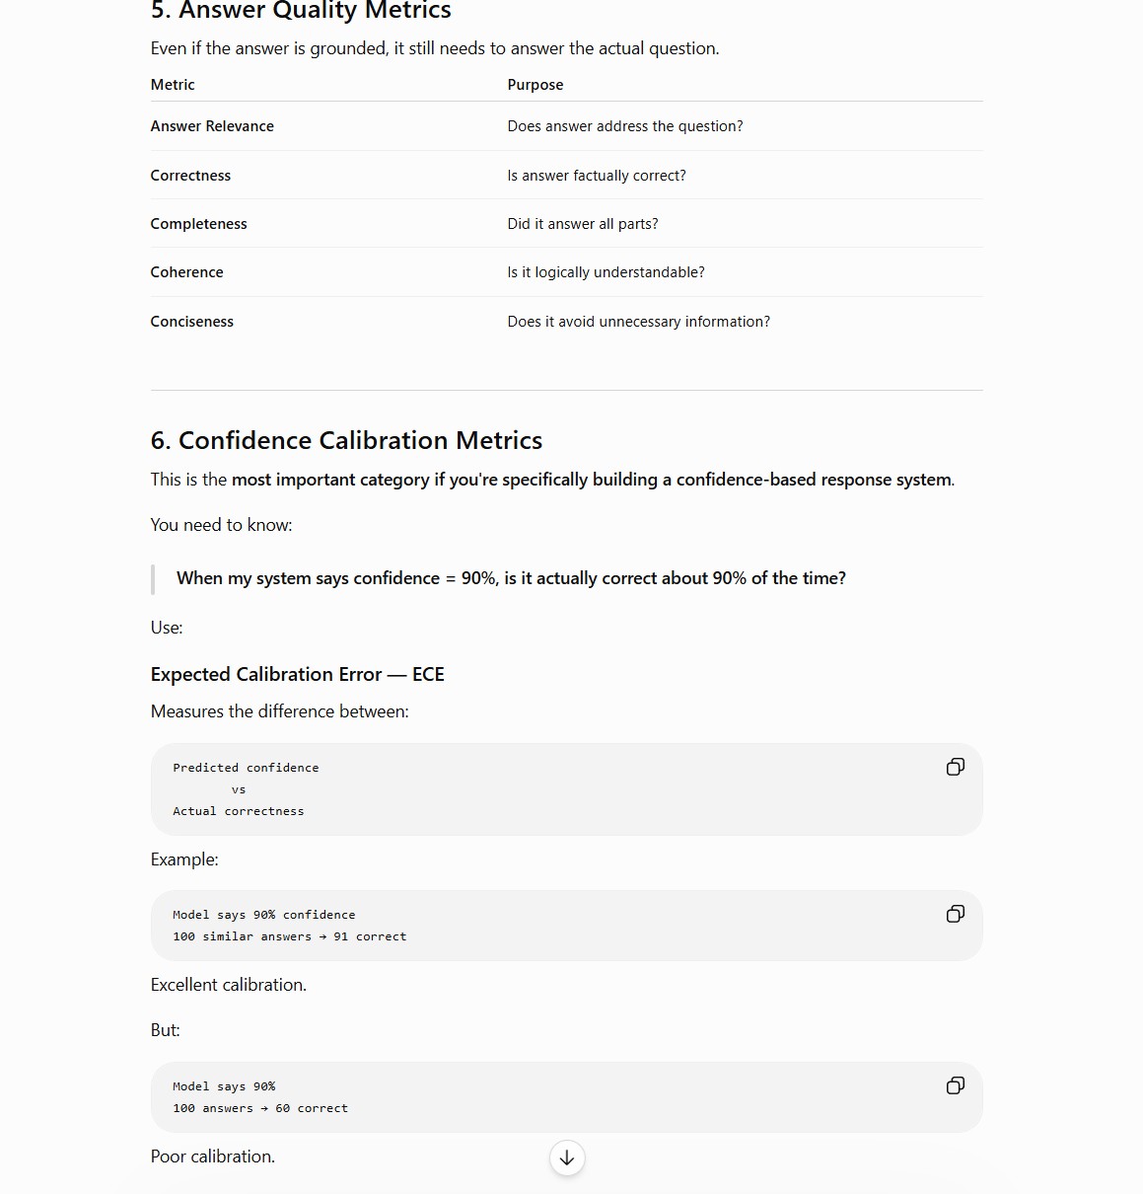Click the 'Does it avoid unnecessary information?' cell

click(x=639, y=322)
